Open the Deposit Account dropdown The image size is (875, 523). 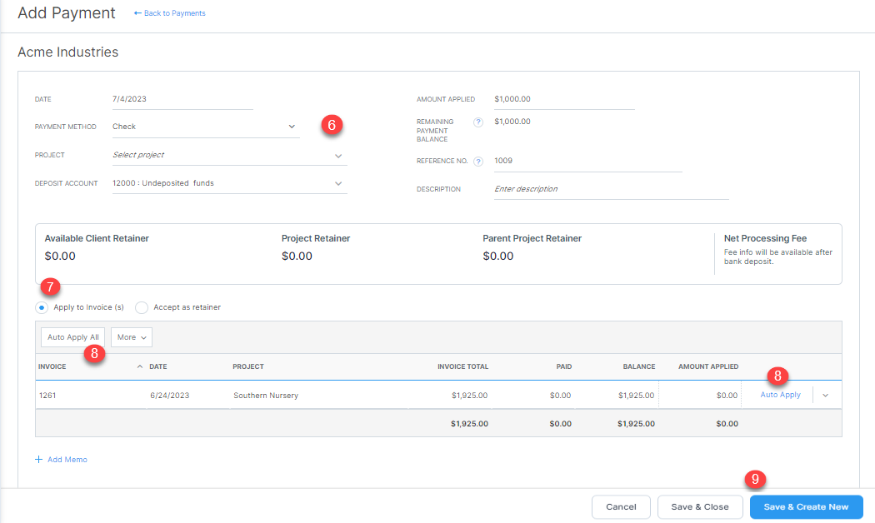click(x=229, y=183)
